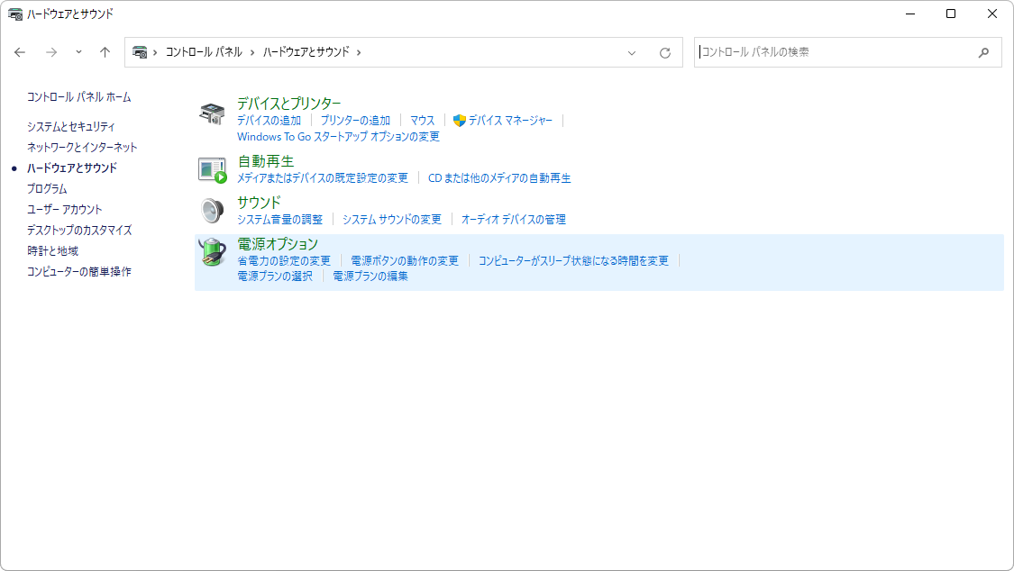Open 時計と地域 in sidebar
Viewport: 1014px width, 571px height.
(x=52, y=250)
